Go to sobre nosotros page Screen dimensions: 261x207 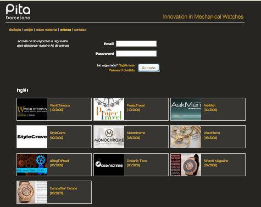click(47, 30)
